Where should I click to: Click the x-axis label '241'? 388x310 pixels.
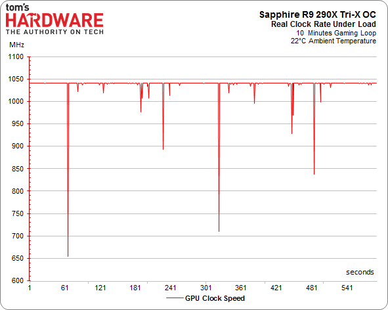171,288
